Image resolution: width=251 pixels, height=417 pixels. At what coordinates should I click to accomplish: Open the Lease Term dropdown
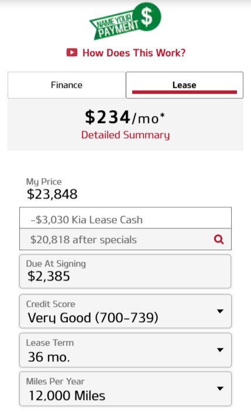pyautogui.click(x=125, y=350)
